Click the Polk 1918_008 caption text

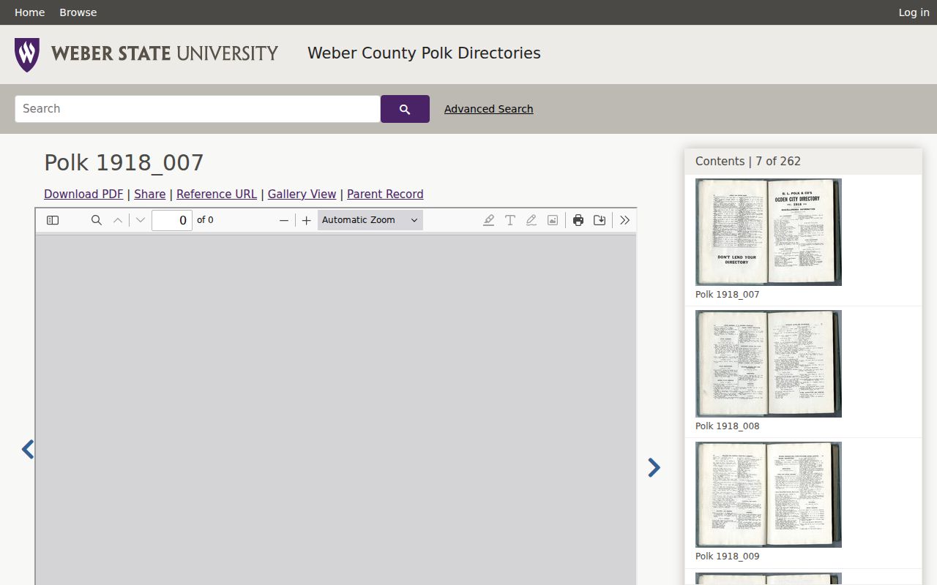[728, 426]
